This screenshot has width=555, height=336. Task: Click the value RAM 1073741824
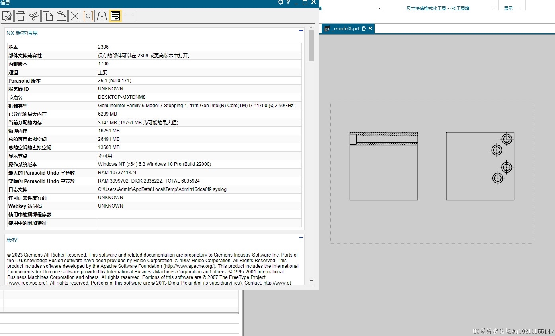click(117, 173)
